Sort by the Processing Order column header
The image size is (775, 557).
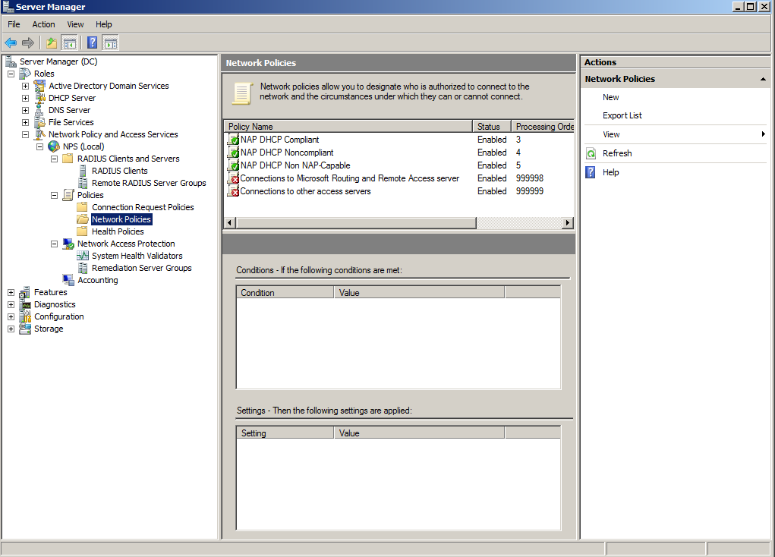coord(543,127)
